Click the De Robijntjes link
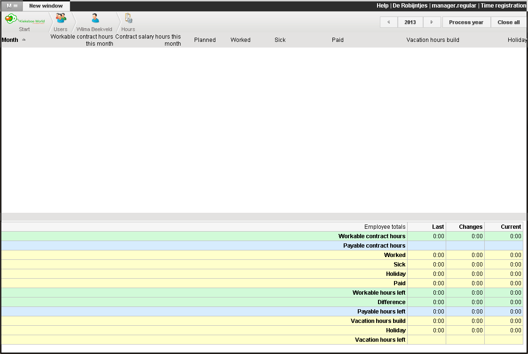The image size is (528, 354). pos(410,6)
